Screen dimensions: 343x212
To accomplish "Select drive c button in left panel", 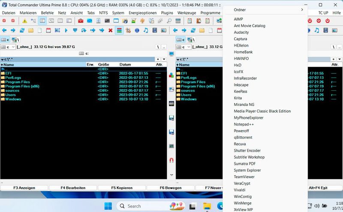I will click(x=5, y=39).
